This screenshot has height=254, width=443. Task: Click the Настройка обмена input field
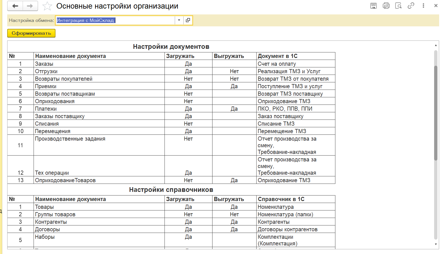(x=115, y=20)
